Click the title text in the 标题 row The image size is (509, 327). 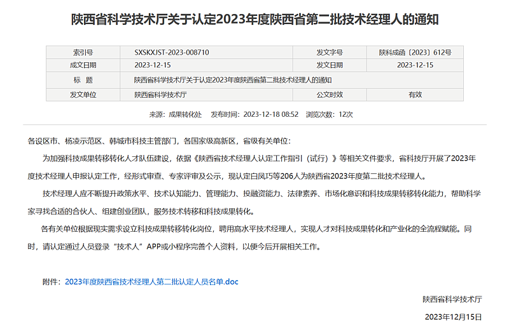(233, 80)
